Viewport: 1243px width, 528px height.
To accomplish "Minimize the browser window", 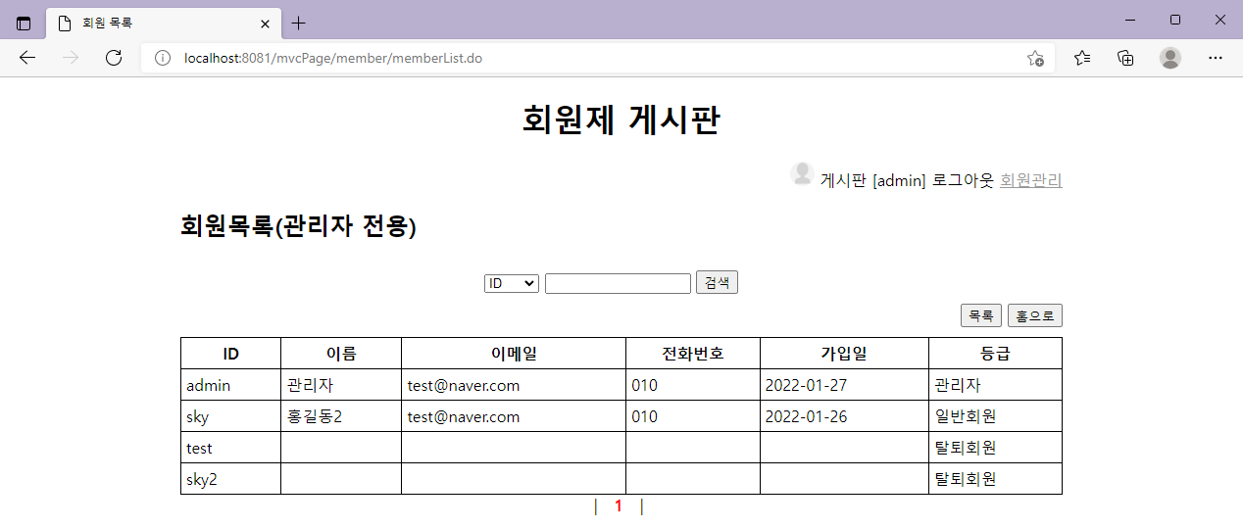I will (1131, 20).
